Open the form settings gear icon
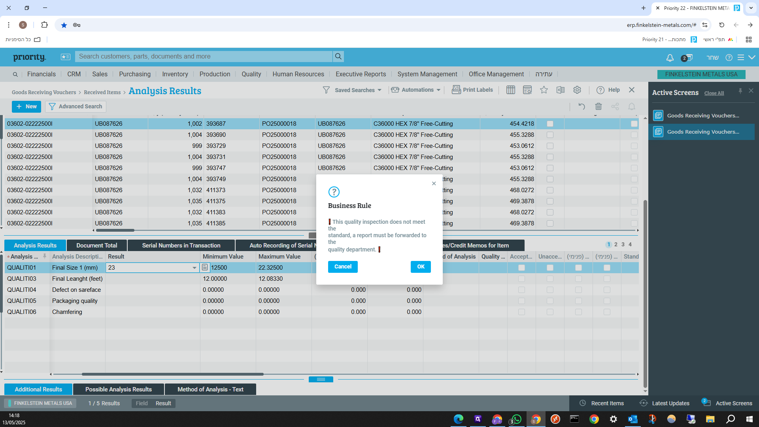Image resolution: width=759 pixels, height=427 pixels. click(x=577, y=90)
